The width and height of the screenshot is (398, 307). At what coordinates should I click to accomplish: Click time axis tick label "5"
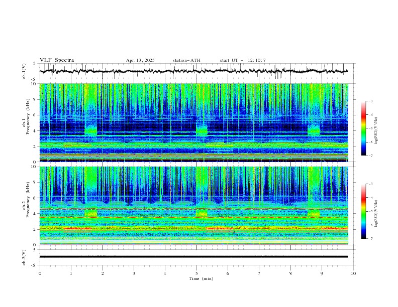click(x=196, y=273)
